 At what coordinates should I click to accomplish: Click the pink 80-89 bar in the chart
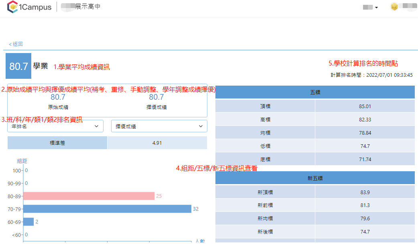(x=89, y=196)
